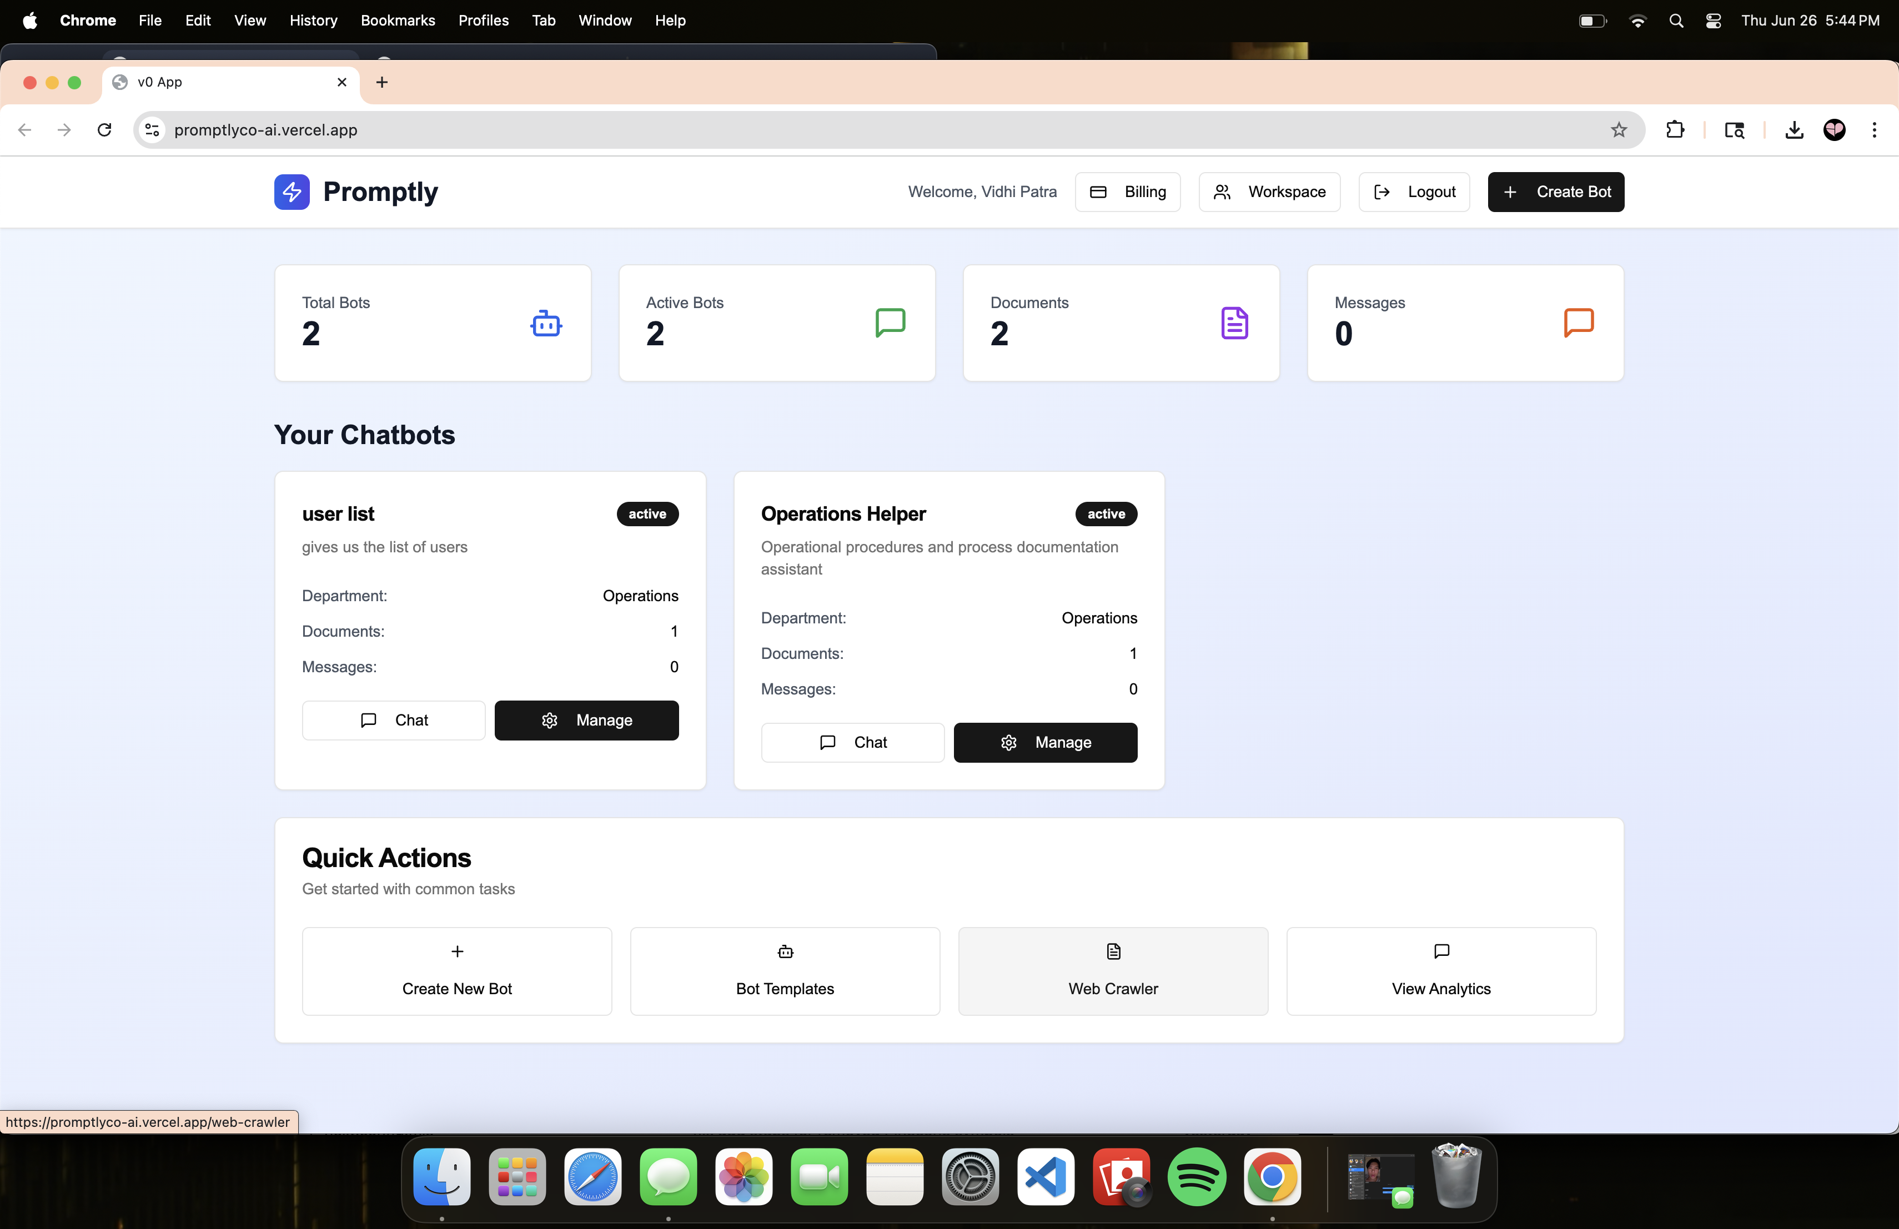Bookmark this page with star icon
Screen dimensions: 1899x1229
click(1618, 130)
